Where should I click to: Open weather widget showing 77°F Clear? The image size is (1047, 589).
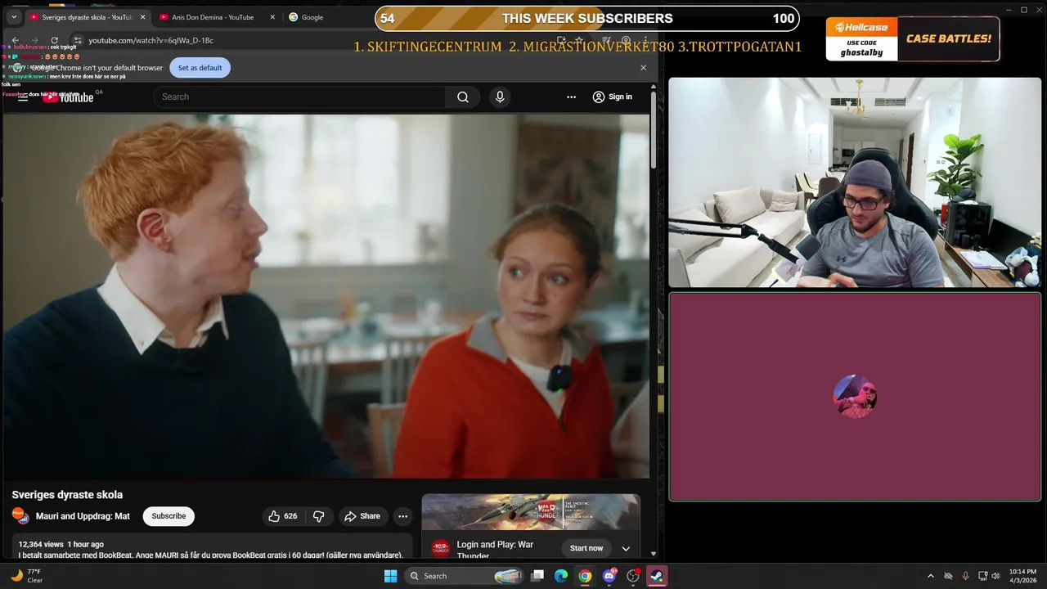27,576
